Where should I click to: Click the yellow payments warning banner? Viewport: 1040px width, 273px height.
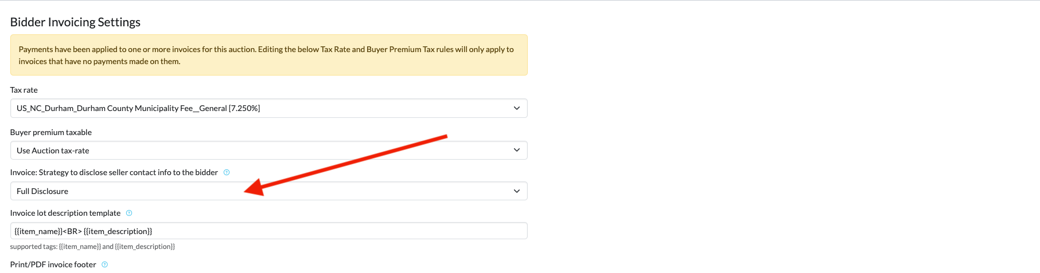tap(268, 55)
